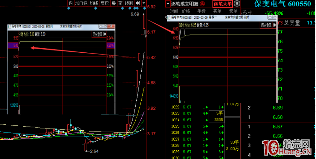Click the 手数 column header
316x159 pixels.
pos(202,11)
